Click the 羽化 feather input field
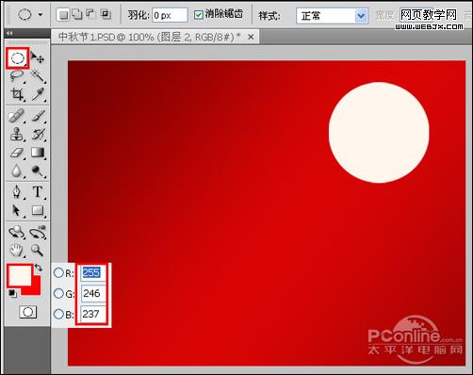Image resolution: width=473 pixels, height=375 pixels. (170, 15)
